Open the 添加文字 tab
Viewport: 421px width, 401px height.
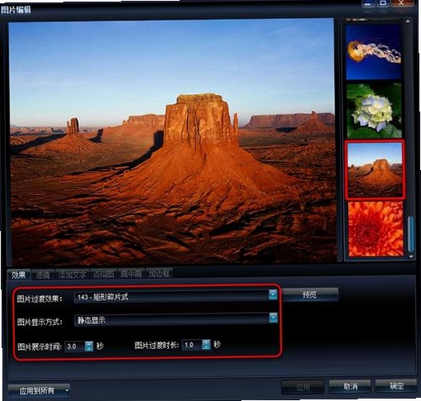(72, 274)
